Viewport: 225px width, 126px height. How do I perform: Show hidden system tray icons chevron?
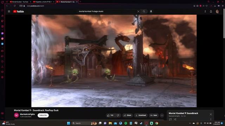pos(190,123)
